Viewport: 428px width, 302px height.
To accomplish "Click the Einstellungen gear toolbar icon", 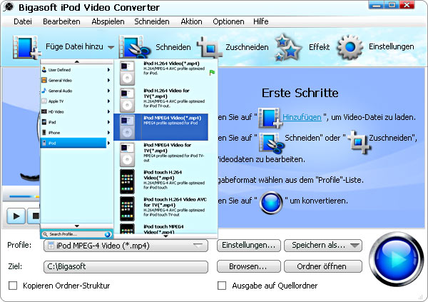I will 350,47.
